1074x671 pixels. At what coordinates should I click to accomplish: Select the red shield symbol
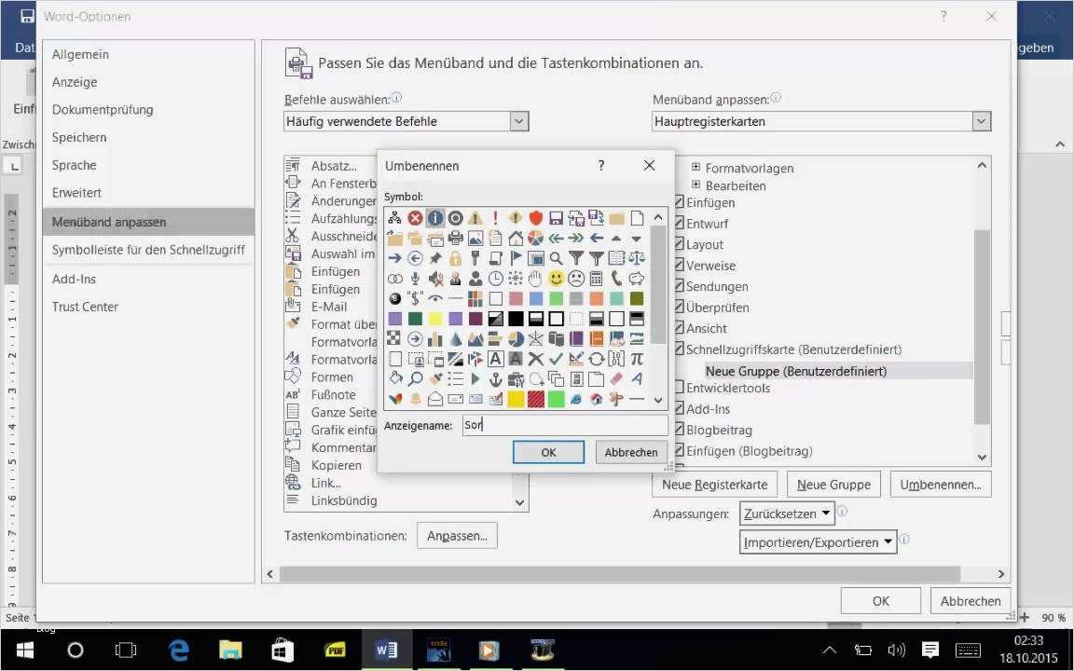pos(536,218)
